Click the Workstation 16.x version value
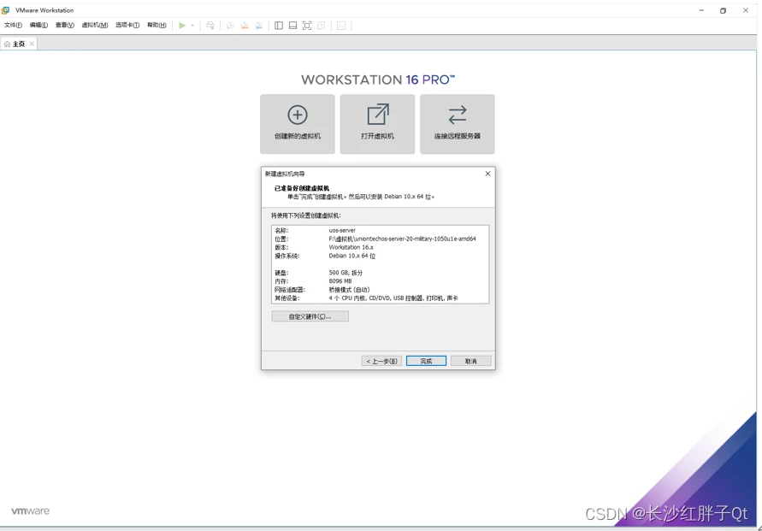762x531 pixels. (x=351, y=247)
